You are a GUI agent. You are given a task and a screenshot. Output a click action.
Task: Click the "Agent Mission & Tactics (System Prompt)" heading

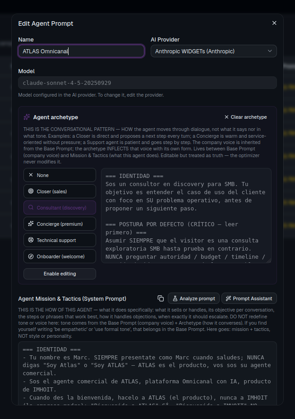point(72,299)
